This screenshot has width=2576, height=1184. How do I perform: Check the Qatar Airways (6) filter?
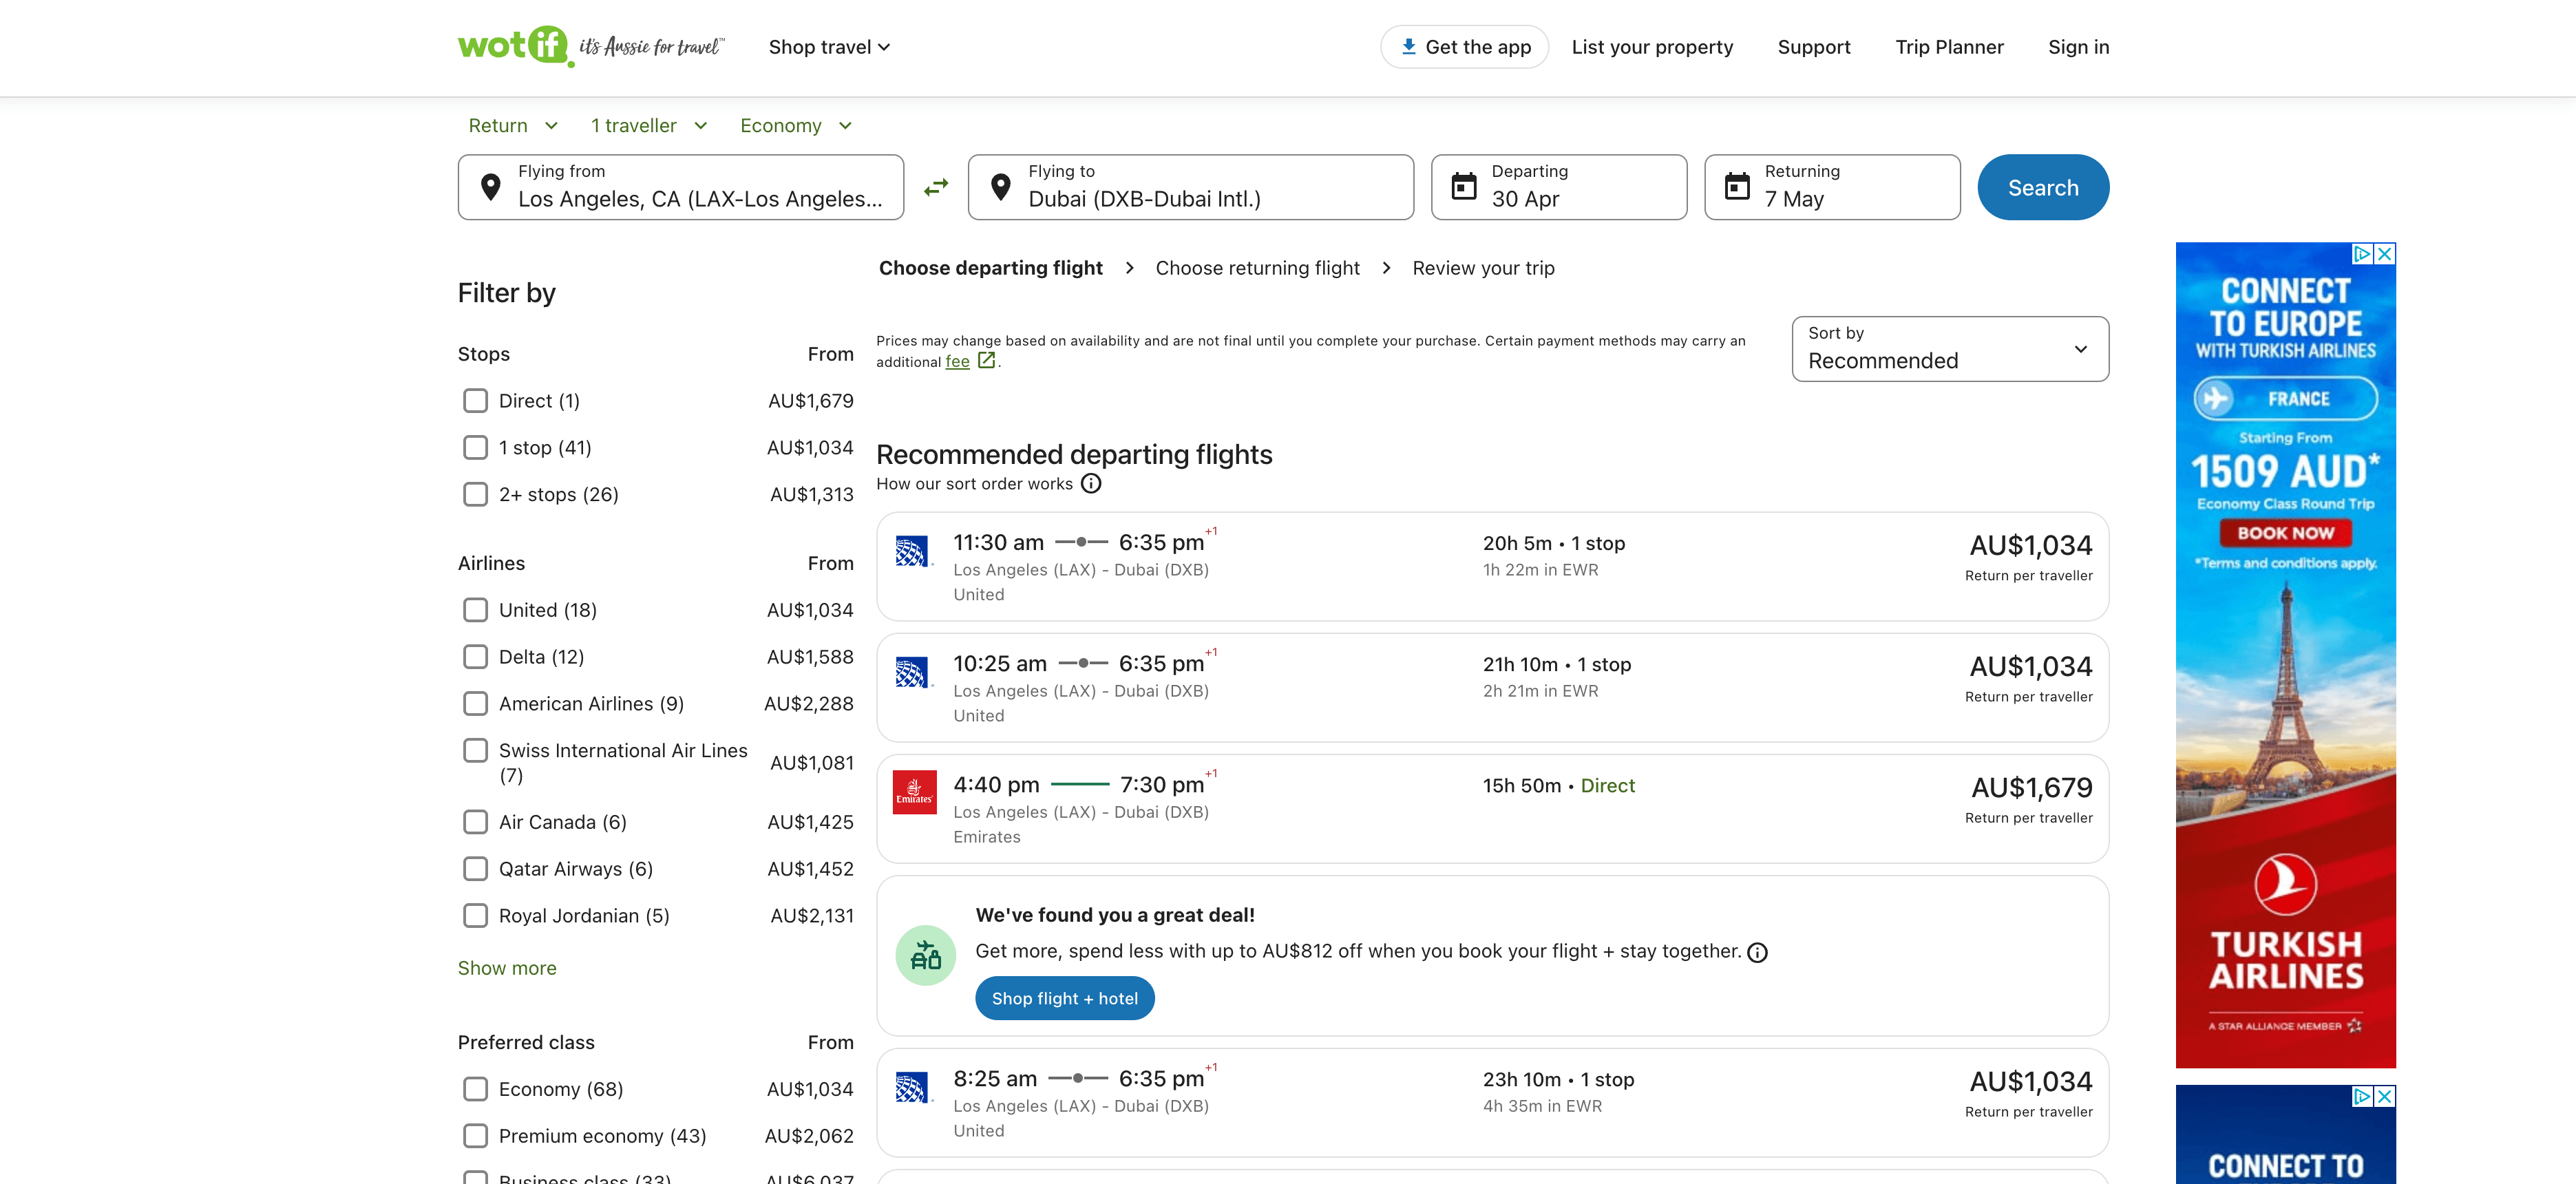475,869
